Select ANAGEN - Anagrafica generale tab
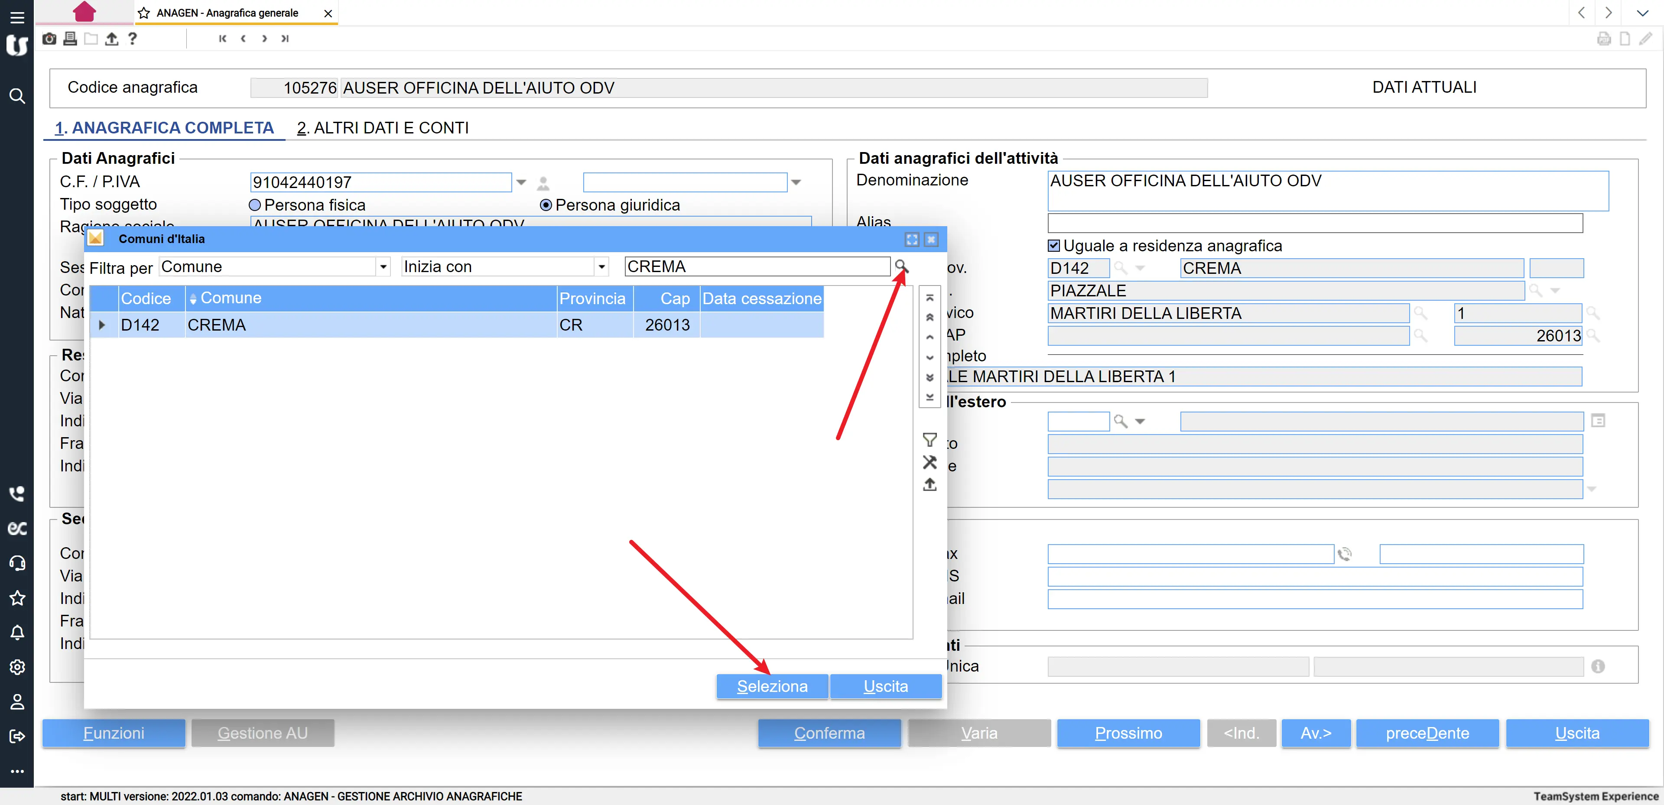Screen dimensions: 1664x805 [x=227, y=13]
